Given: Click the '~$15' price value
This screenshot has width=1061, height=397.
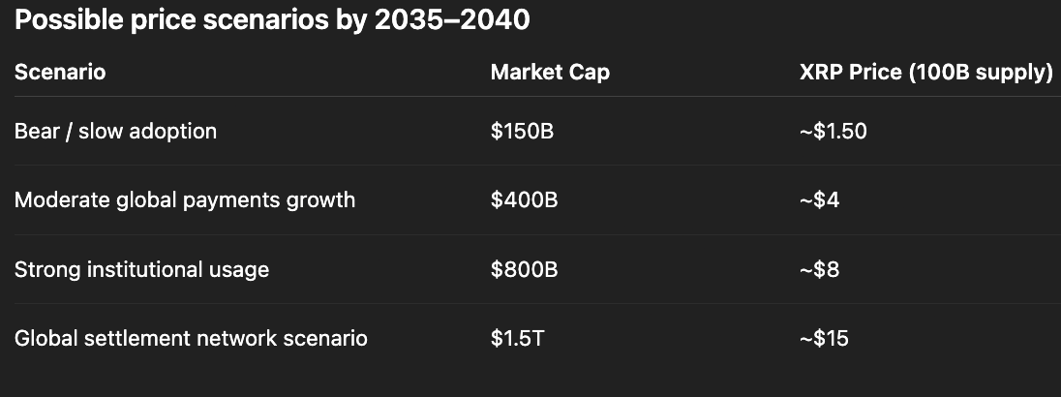Looking at the screenshot, I should click(824, 339).
